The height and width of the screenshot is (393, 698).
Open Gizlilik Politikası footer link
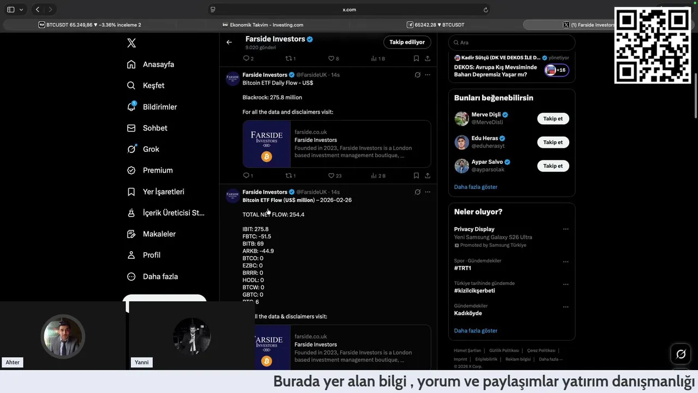pyautogui.click(x=504, y=350)
